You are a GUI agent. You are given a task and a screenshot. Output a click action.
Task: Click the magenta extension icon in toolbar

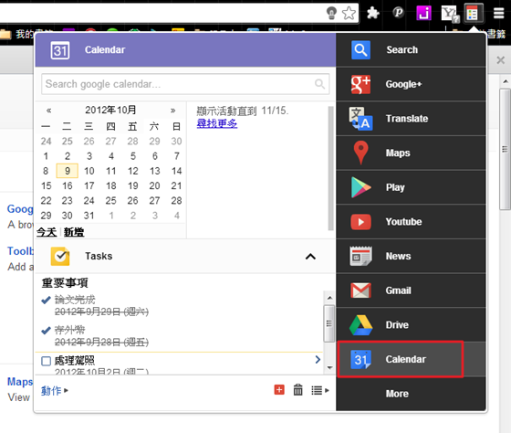(423, 13)
